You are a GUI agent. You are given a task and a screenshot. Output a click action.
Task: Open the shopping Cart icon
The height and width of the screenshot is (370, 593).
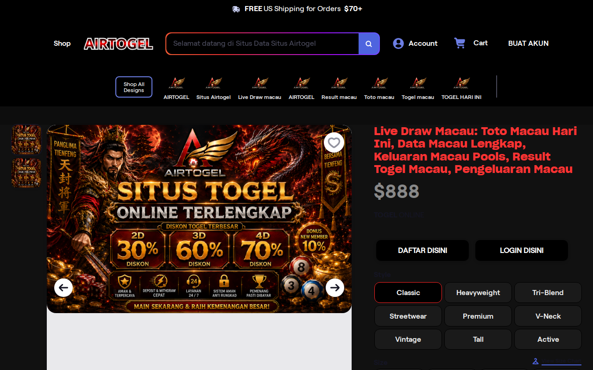(460, 43)
